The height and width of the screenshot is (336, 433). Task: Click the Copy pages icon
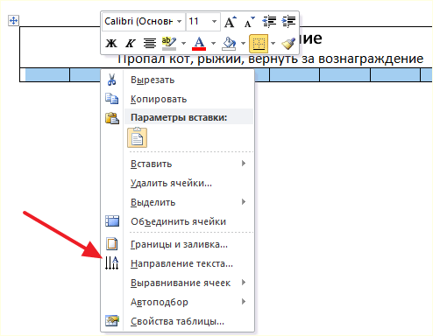[x=111, y=99]
